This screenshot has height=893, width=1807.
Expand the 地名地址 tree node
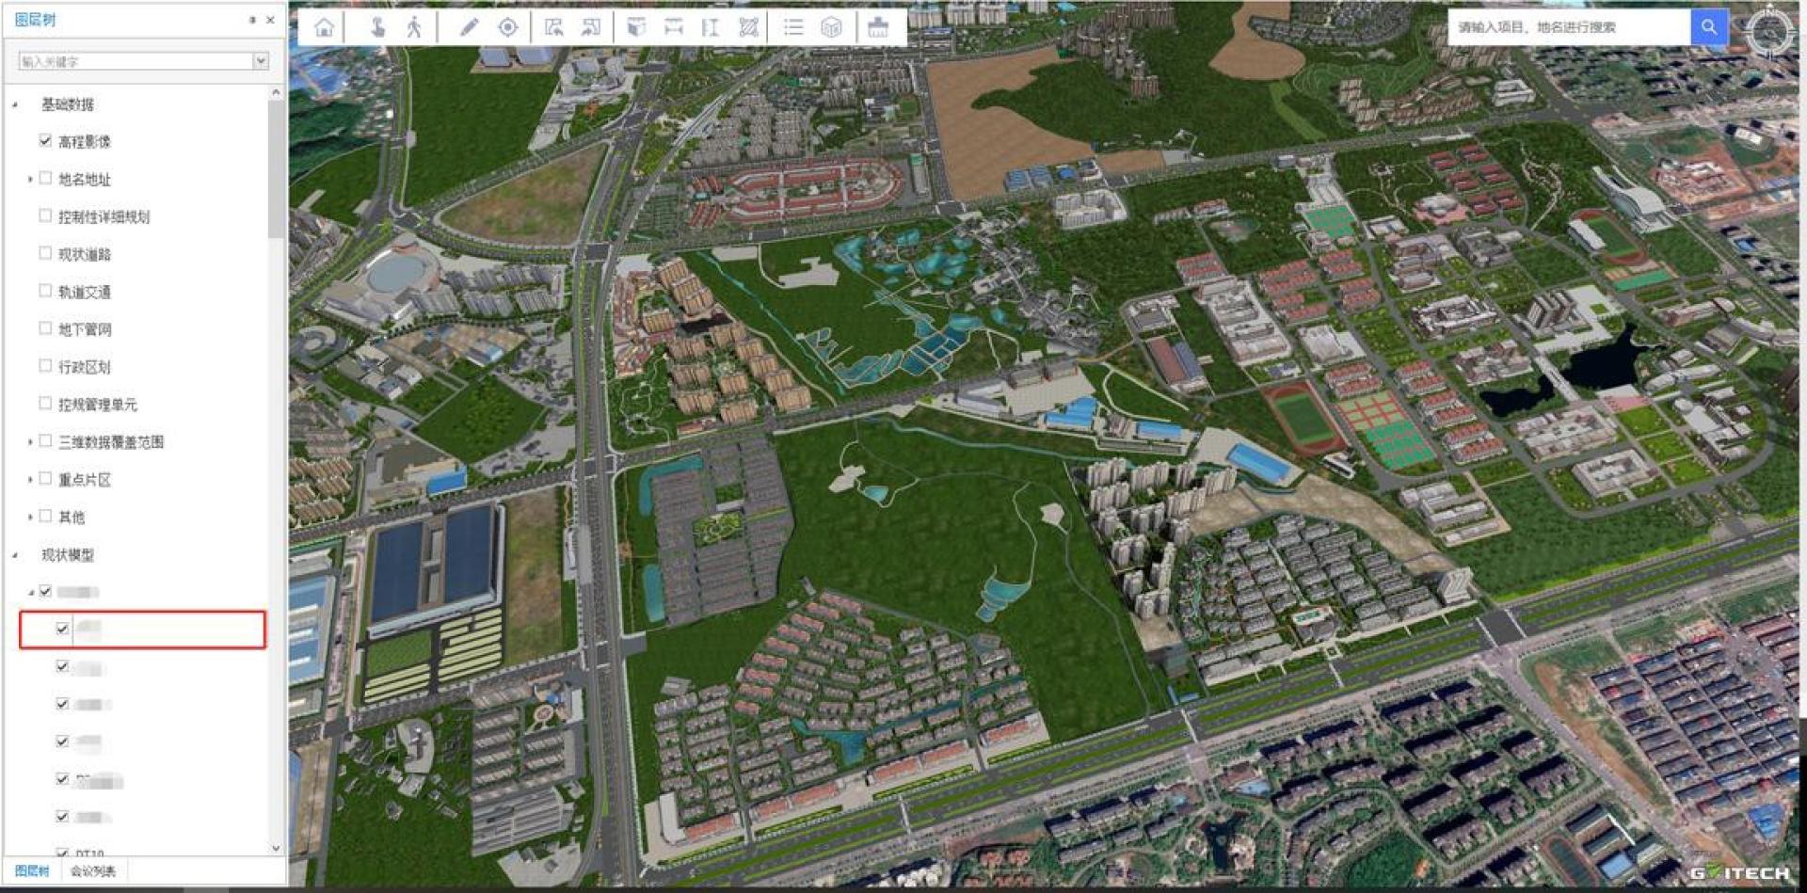click(x=30, y=179)
